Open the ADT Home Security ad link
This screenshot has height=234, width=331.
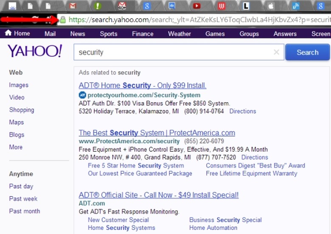pos(143,85)
